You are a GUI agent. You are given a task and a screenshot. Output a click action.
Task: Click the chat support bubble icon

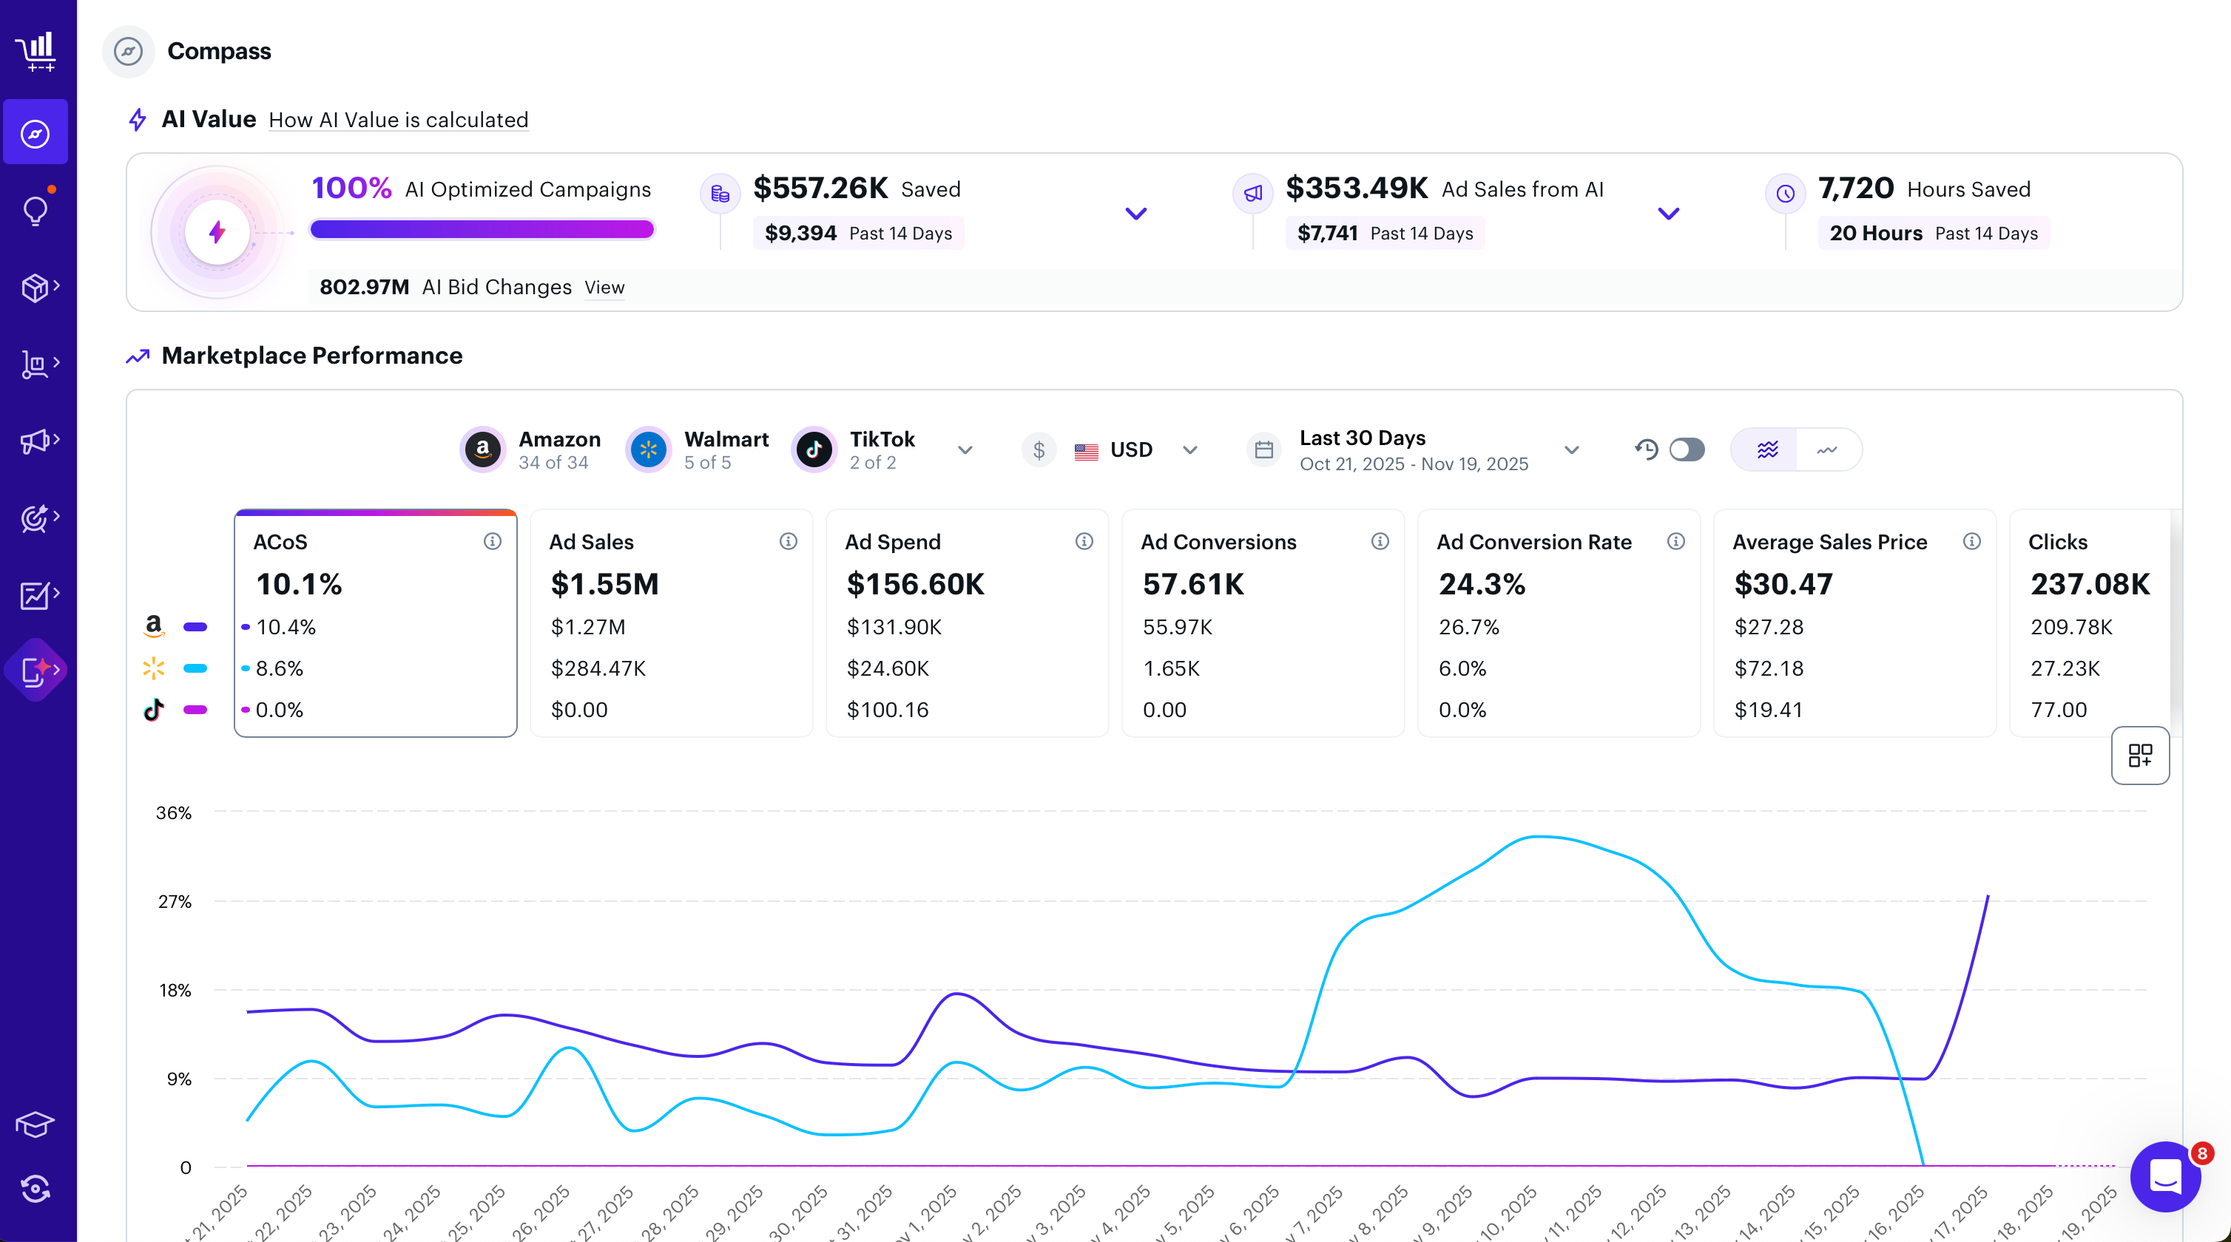coord(2165,1176)
